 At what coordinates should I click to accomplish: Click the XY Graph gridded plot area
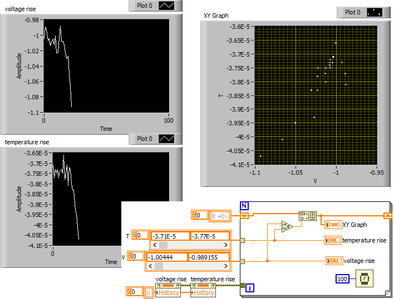pyautogui.click(x=316, y=95)
